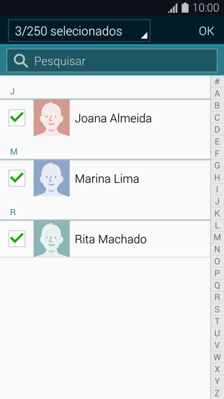Tap Rita Machado's teal avatar
The image size is (224, 399).
(52, 239)
